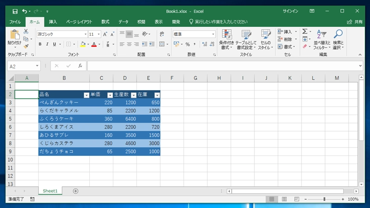
Task: Click the Increase Indent icon
Action: [152, 44]
